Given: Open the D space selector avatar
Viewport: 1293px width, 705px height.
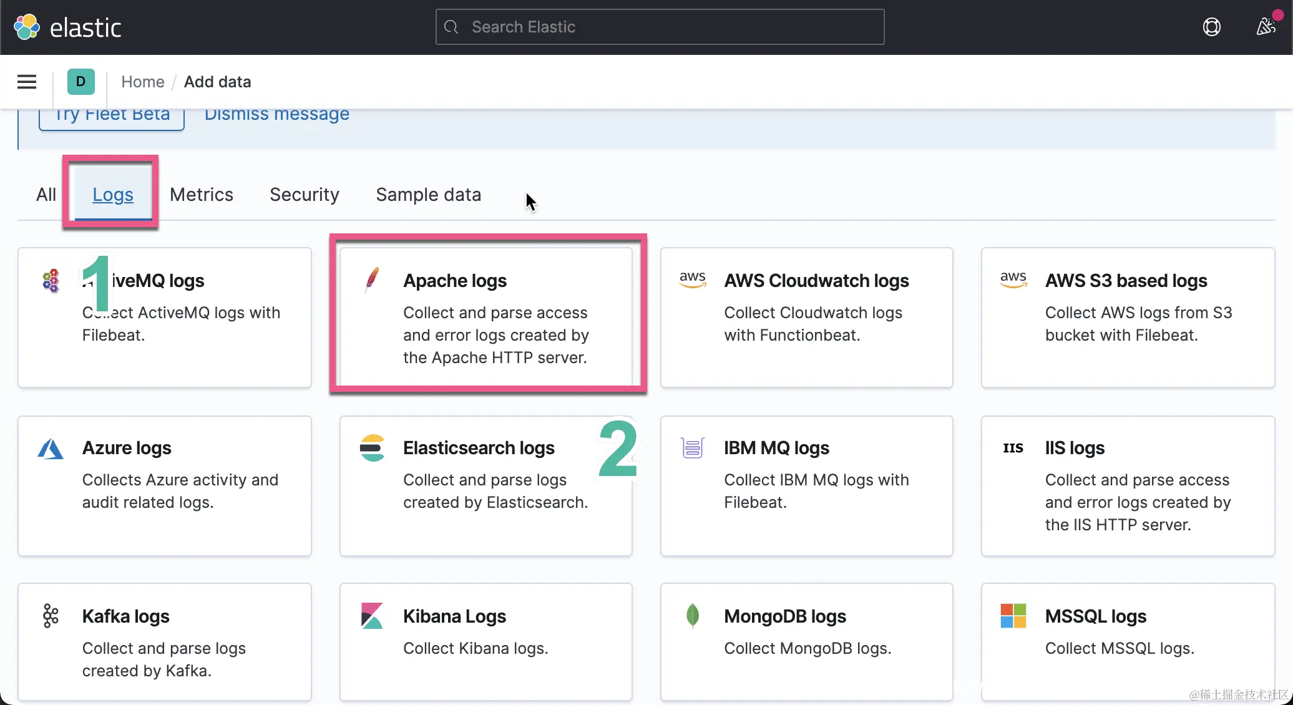Looking at the screenshot, I should tap(81, 82).
